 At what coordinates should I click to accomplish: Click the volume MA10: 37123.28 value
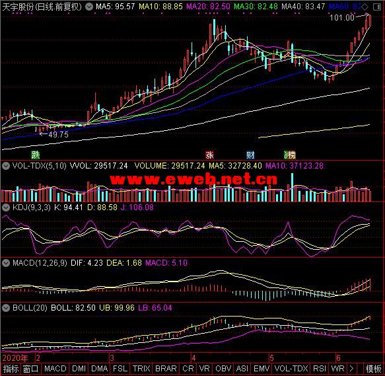pyautogui.click(x=295, y=166)
